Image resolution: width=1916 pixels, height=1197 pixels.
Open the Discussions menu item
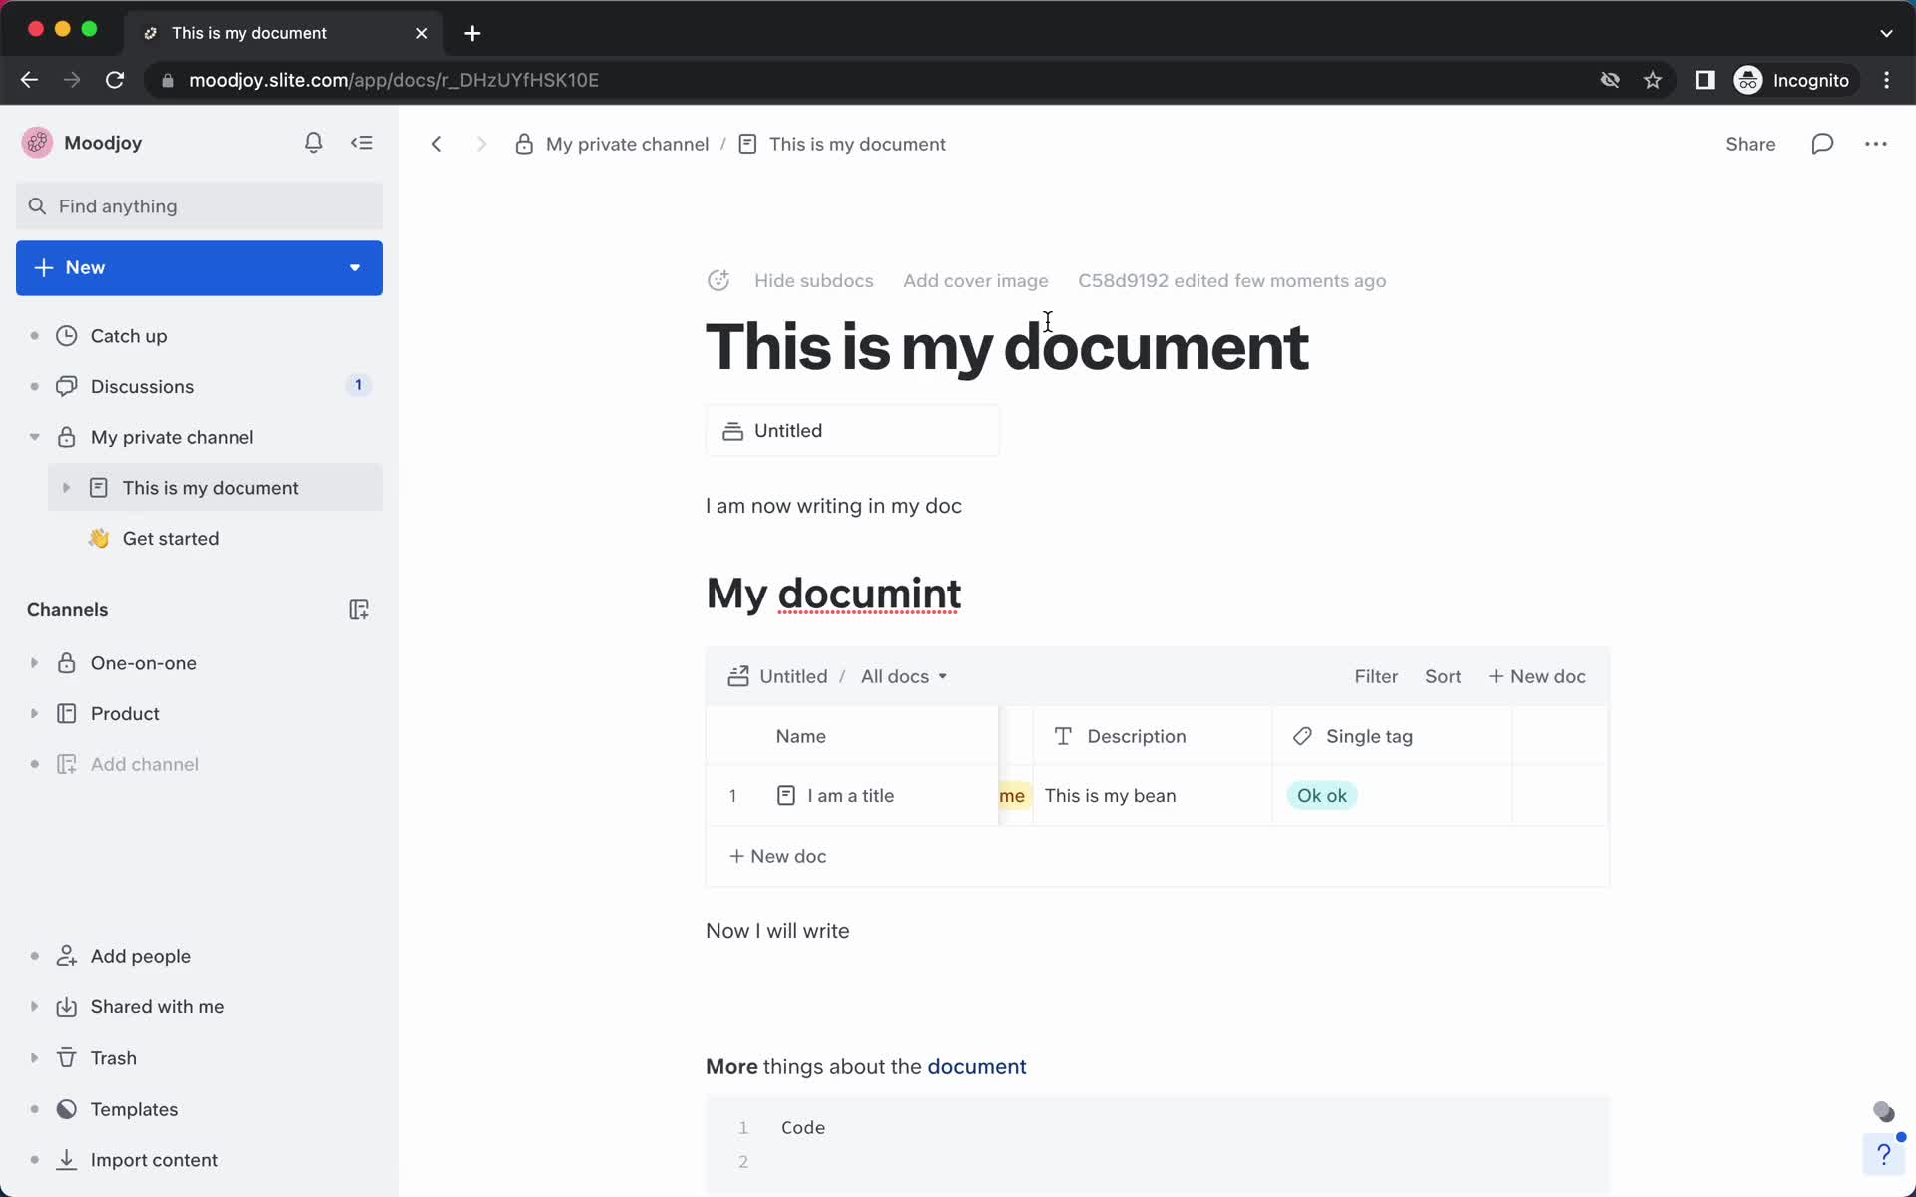[142, 386]
